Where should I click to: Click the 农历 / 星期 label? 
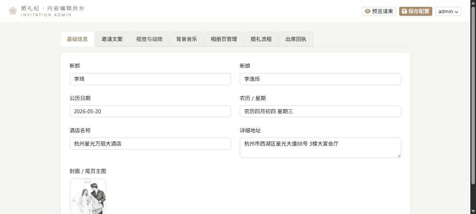pyautogui.click(x=253, y=98)
